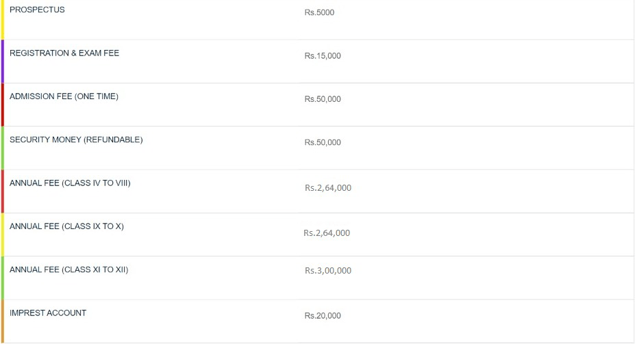Click the IMPREST ACCOUNT row label
The image size is (639, 344).
[x=48, y=313]
